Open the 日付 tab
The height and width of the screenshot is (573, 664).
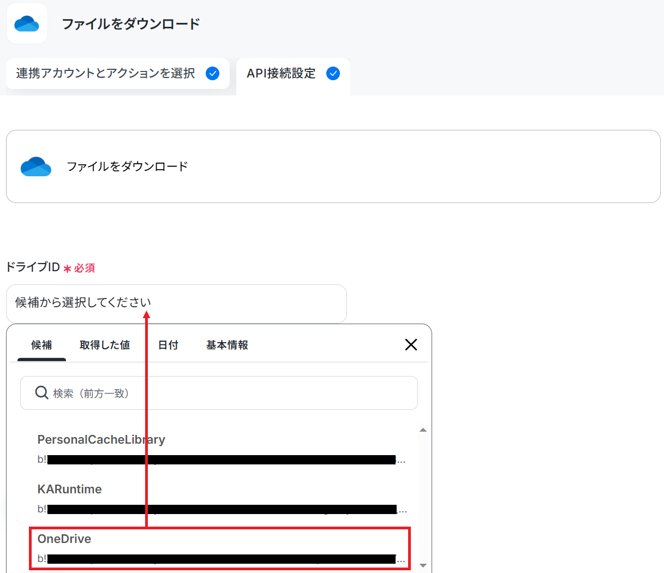tap(168, 345)
